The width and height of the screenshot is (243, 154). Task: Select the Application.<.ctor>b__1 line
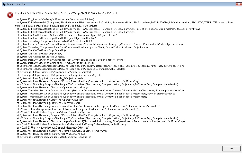pyautogui.click(x=50, y=78)
